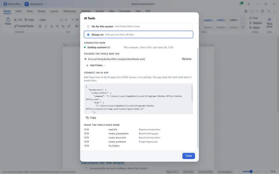Image resolution: width=279 pixels, height=174 pixels.
Task: Open the Documents dropdown in the title bar
Action: (46, 4)
